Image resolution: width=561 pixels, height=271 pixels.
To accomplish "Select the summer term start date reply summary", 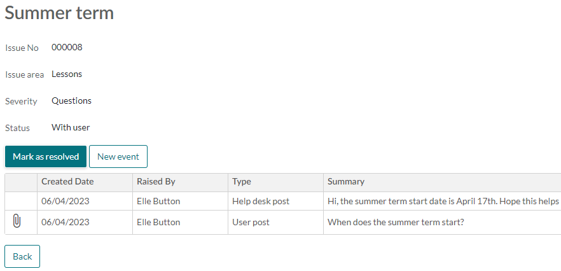I will (443, 201).
